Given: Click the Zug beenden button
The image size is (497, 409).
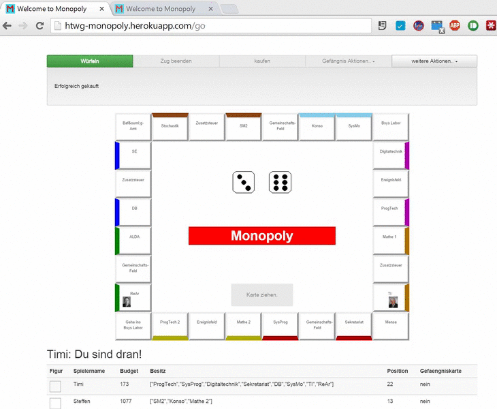Looking at the screenshot, I should point(176,61).
